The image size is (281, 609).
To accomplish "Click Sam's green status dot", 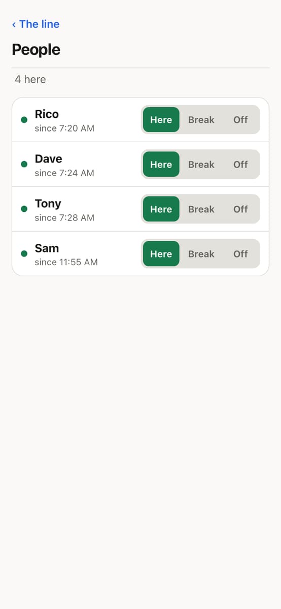I will [x=24, y=253].
